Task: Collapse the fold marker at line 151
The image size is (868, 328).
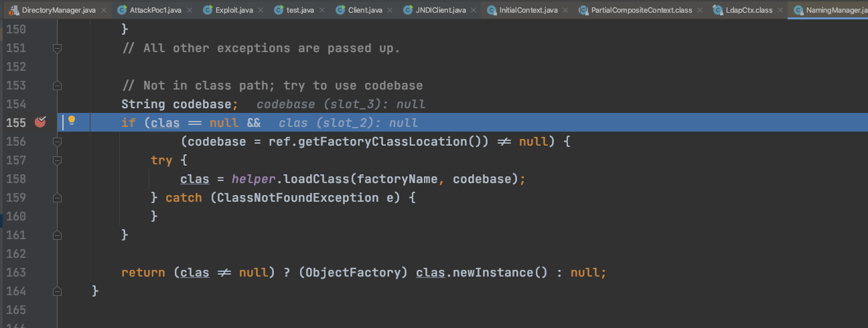Action: click(x=57, y=48)
